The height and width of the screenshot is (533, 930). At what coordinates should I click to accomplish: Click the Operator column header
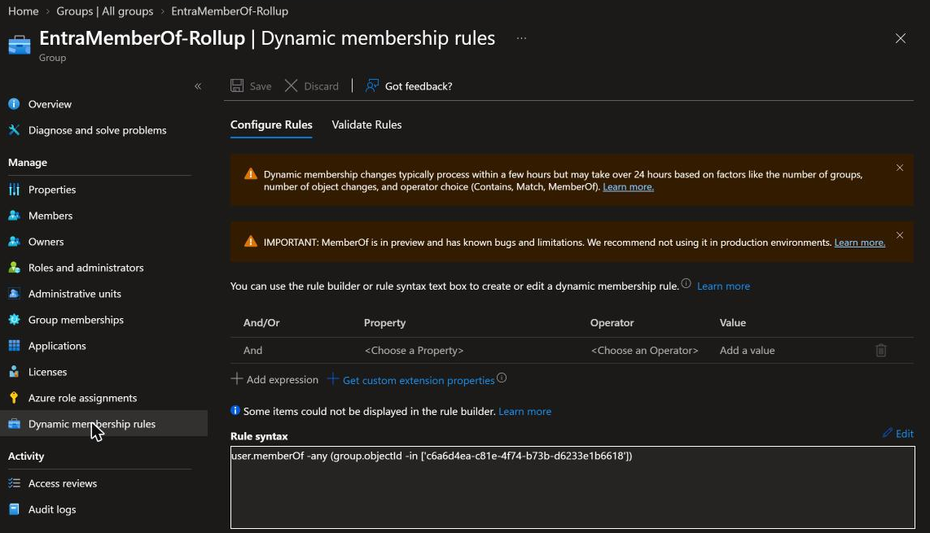tap(612, 323)
